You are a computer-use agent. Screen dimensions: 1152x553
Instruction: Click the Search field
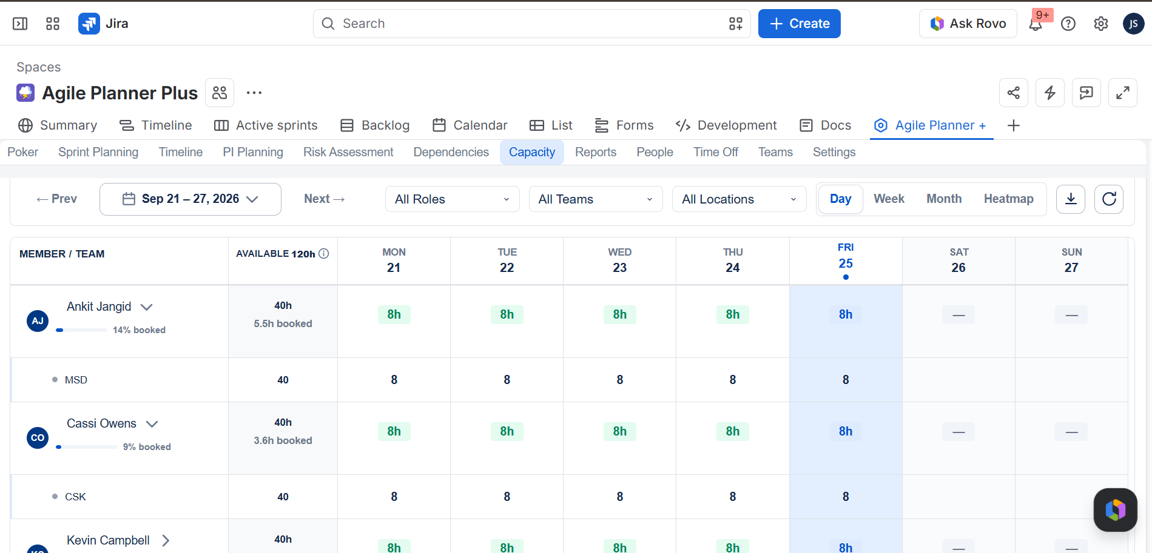click(532, 24)
